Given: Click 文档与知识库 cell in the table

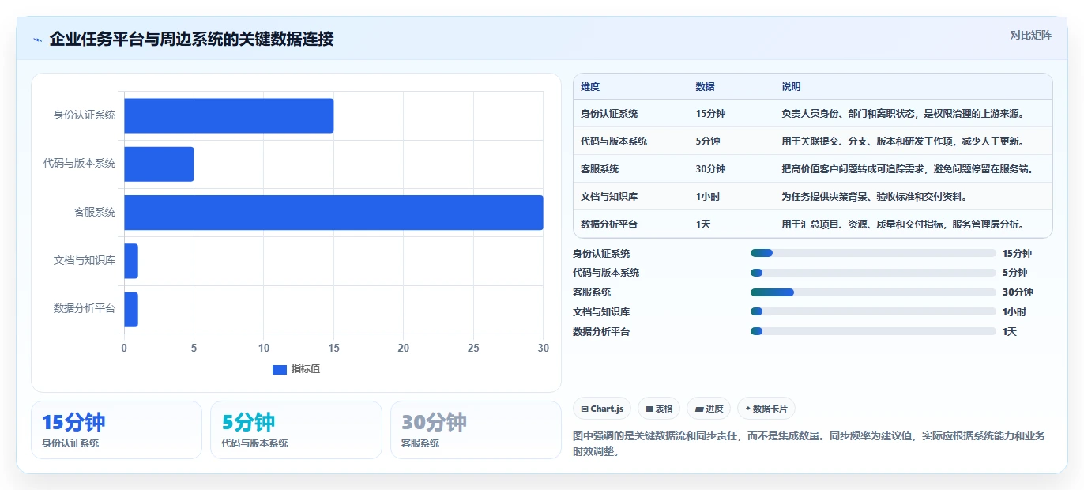Looking at the screenshot, I should (x=609, y=197).
